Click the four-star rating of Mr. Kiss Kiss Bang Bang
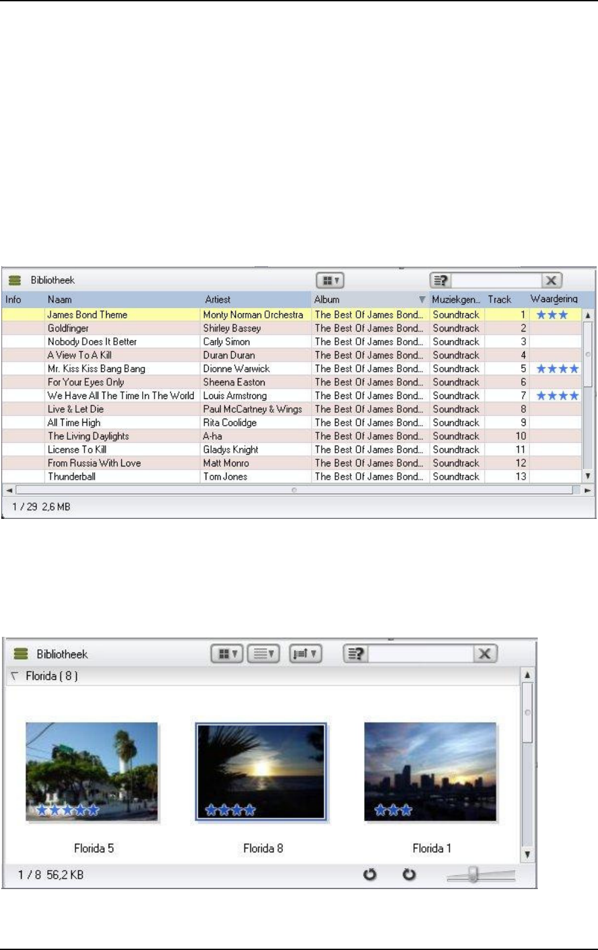 (x=557, y=369)
